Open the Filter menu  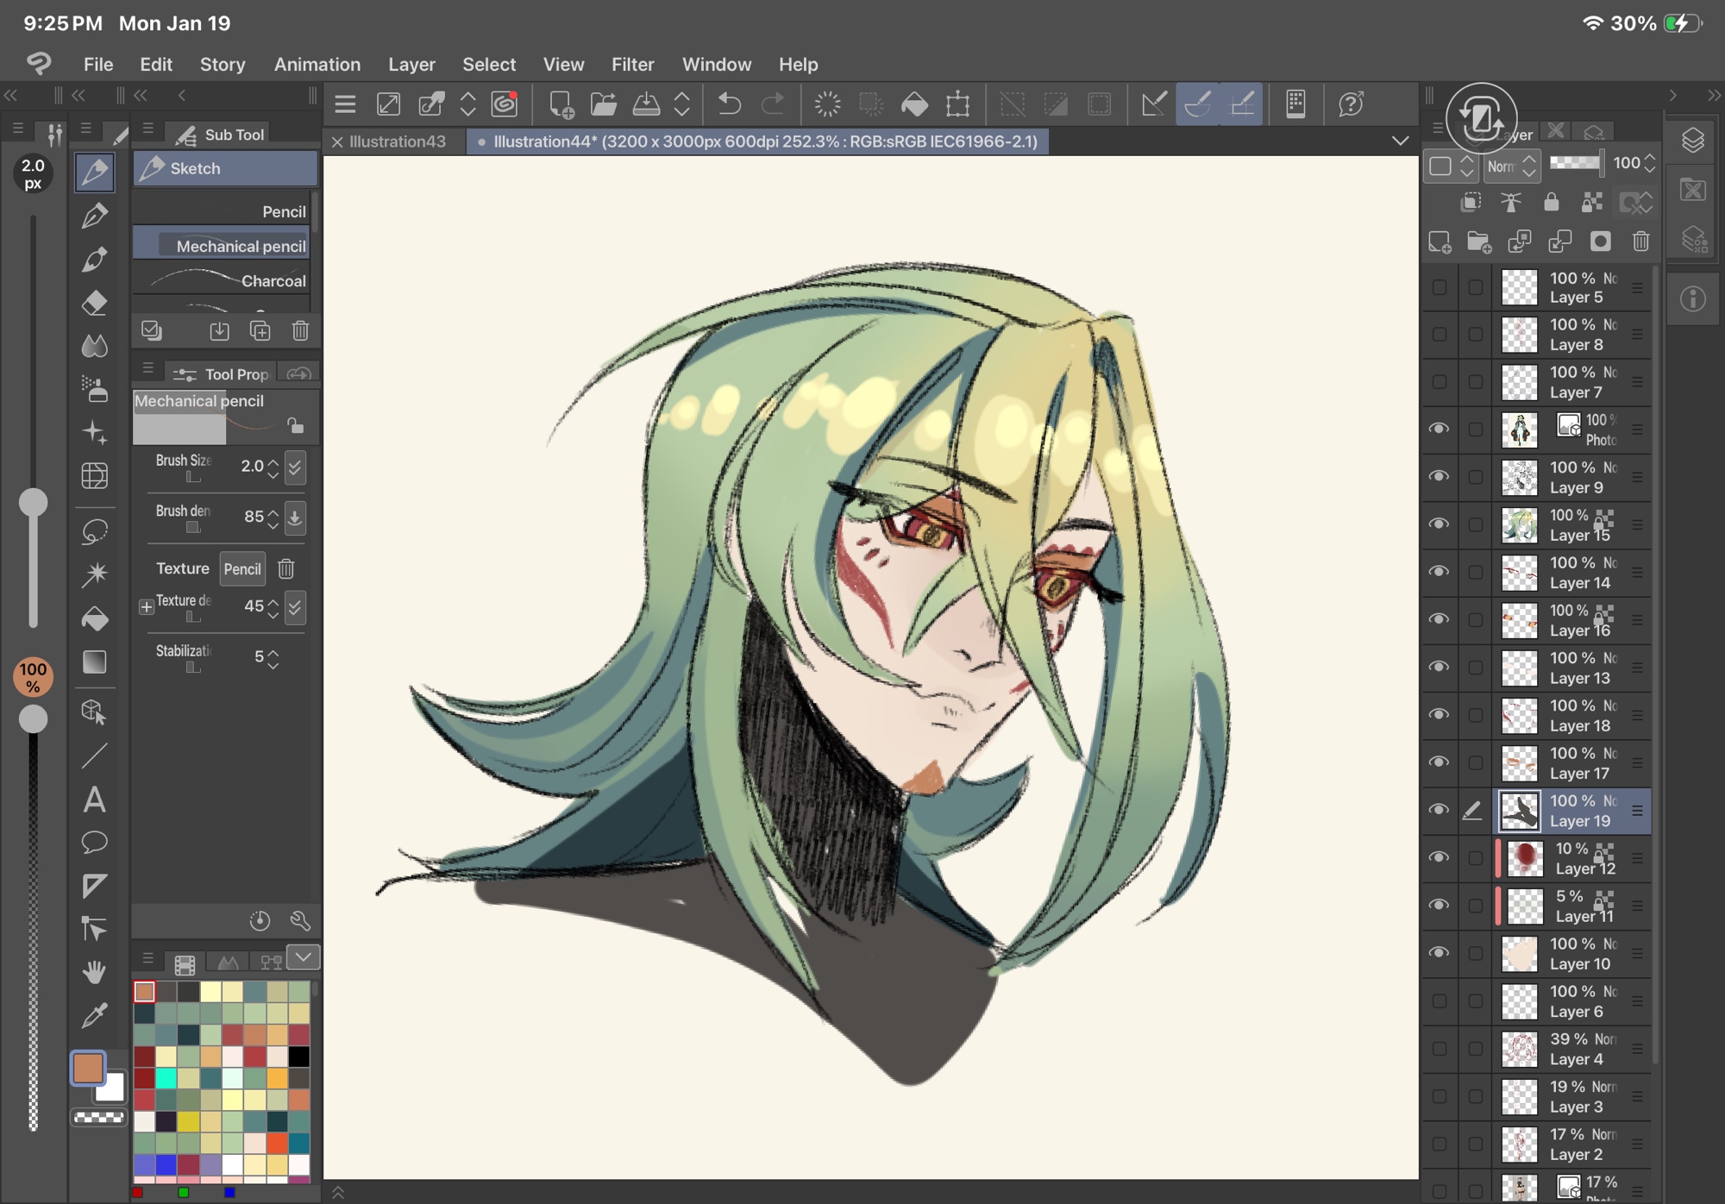(x=632, y=65)
